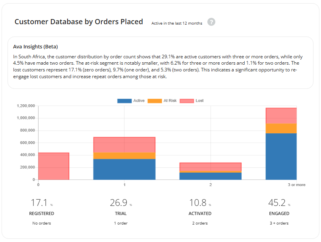Click the Active segment of the 3 or more bar
Screen dimensions: 321x242
281,156
